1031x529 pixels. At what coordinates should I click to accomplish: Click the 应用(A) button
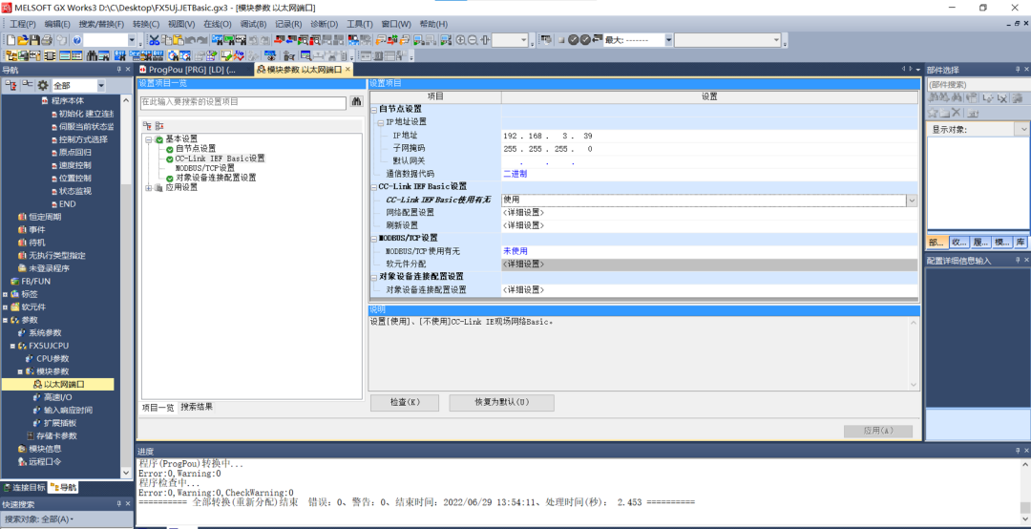[x=878, y=431]
